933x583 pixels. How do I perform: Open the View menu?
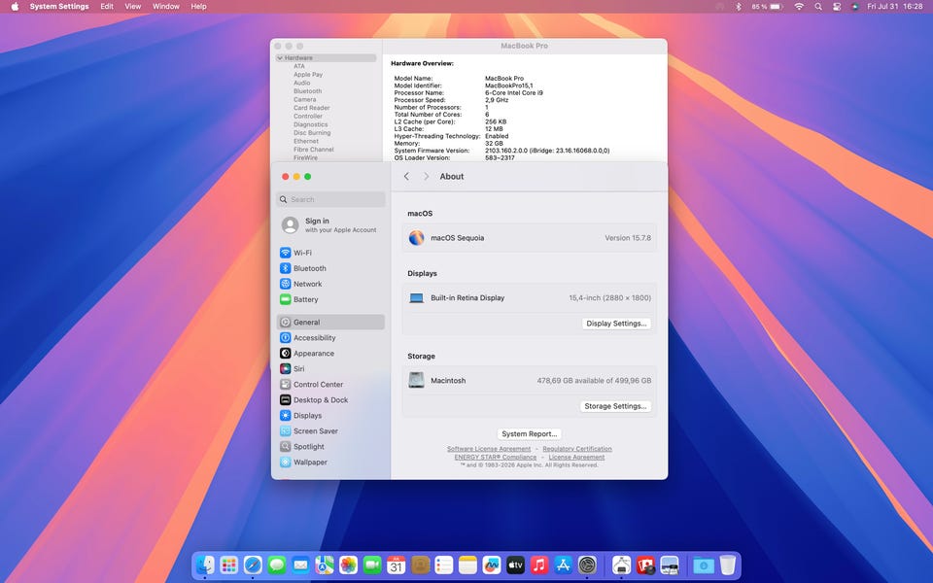coord(133,7)
